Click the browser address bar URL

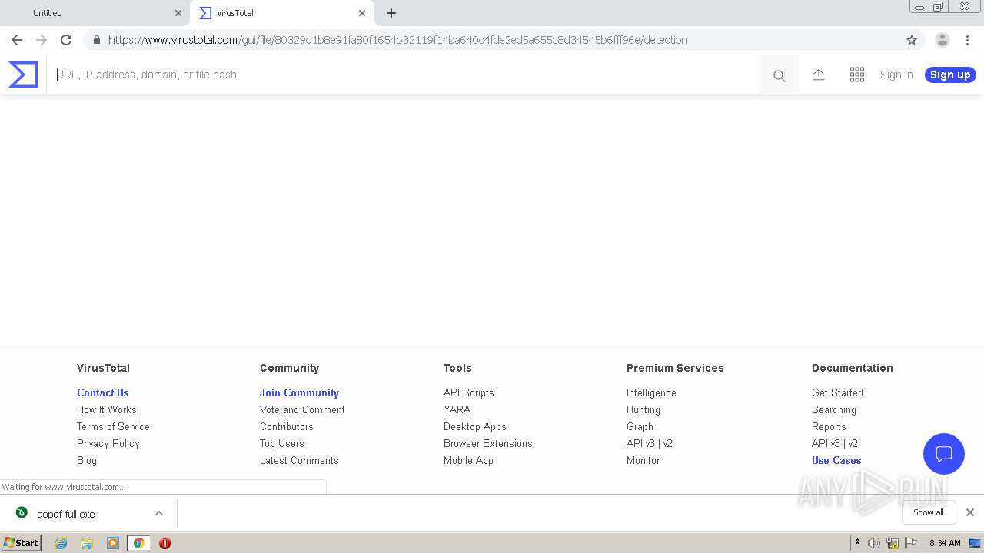click(398, 40)
